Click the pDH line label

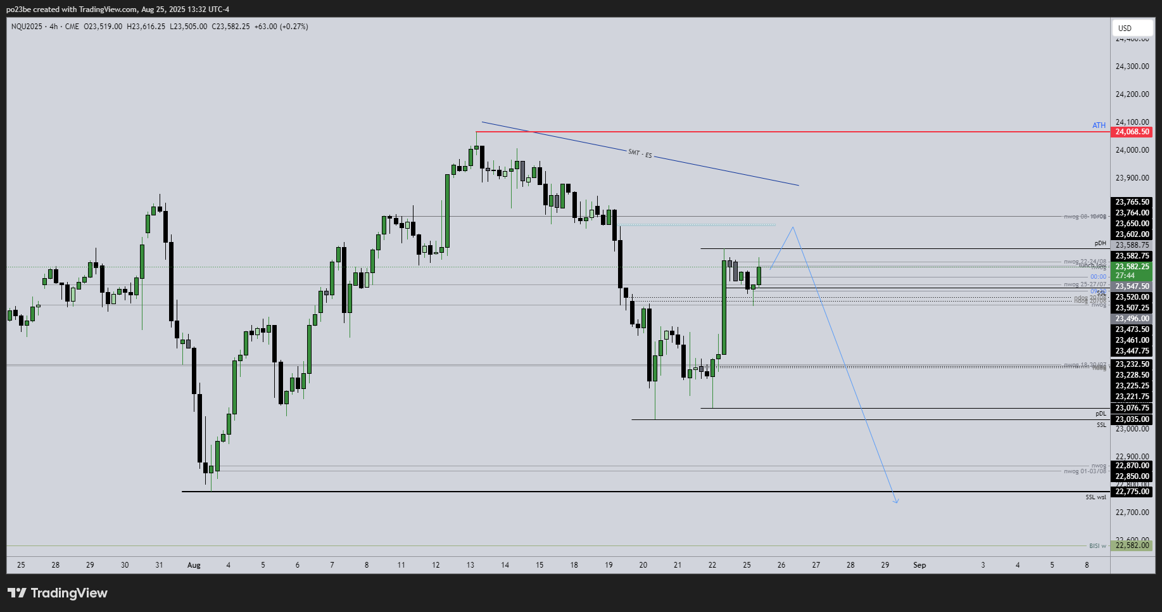pos(1100,243)
